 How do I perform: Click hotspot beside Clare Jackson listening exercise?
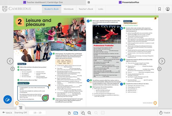click(x=88, y=81)
